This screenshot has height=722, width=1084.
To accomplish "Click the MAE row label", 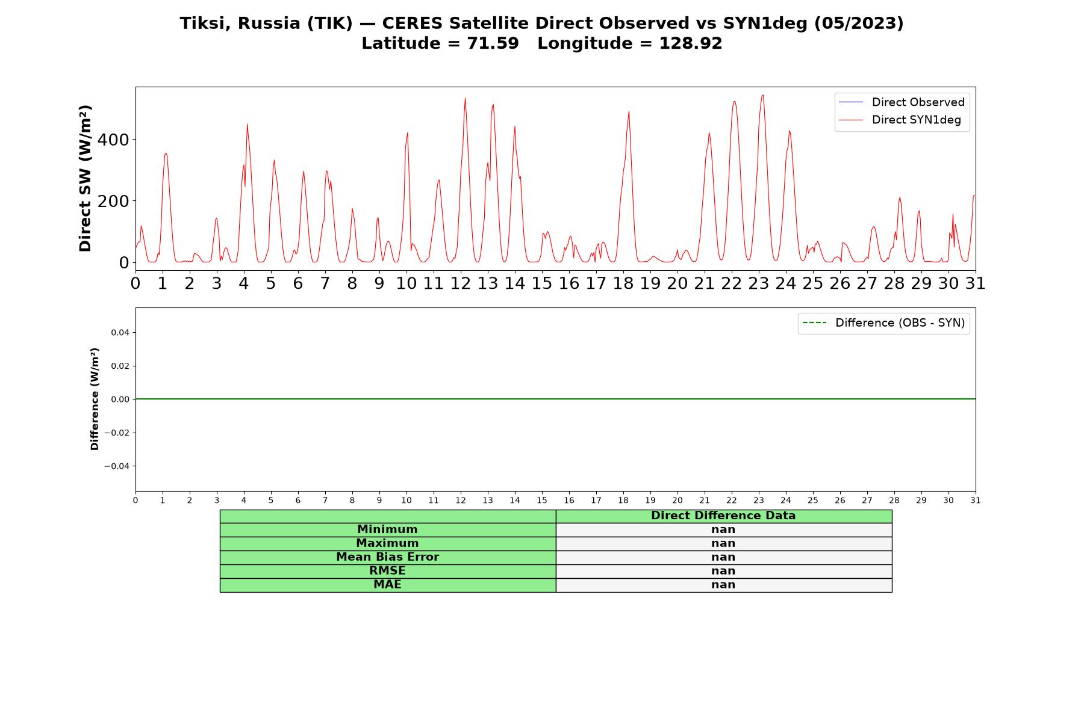I will [x=387, y=585].
